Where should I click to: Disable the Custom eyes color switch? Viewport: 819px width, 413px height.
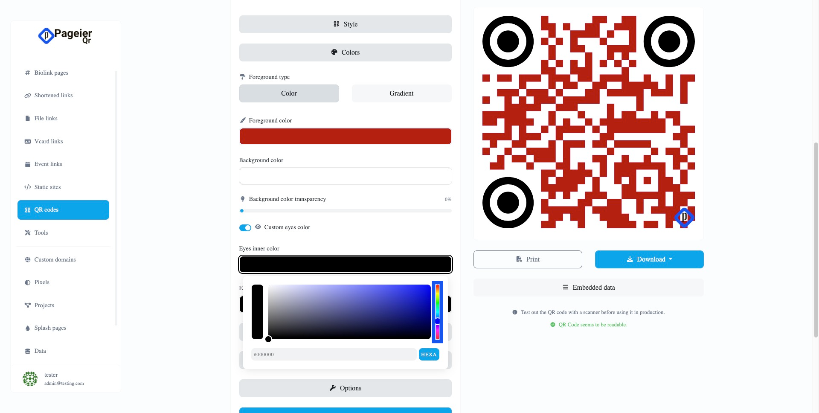tap(245, 228)
